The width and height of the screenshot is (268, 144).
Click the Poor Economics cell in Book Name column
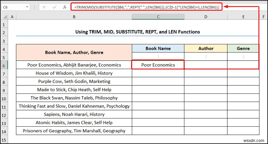coord(158,65)
